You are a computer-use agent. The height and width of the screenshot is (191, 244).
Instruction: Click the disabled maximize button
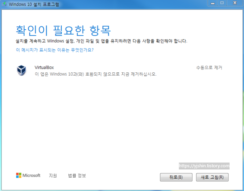click(x=222, y=3)
